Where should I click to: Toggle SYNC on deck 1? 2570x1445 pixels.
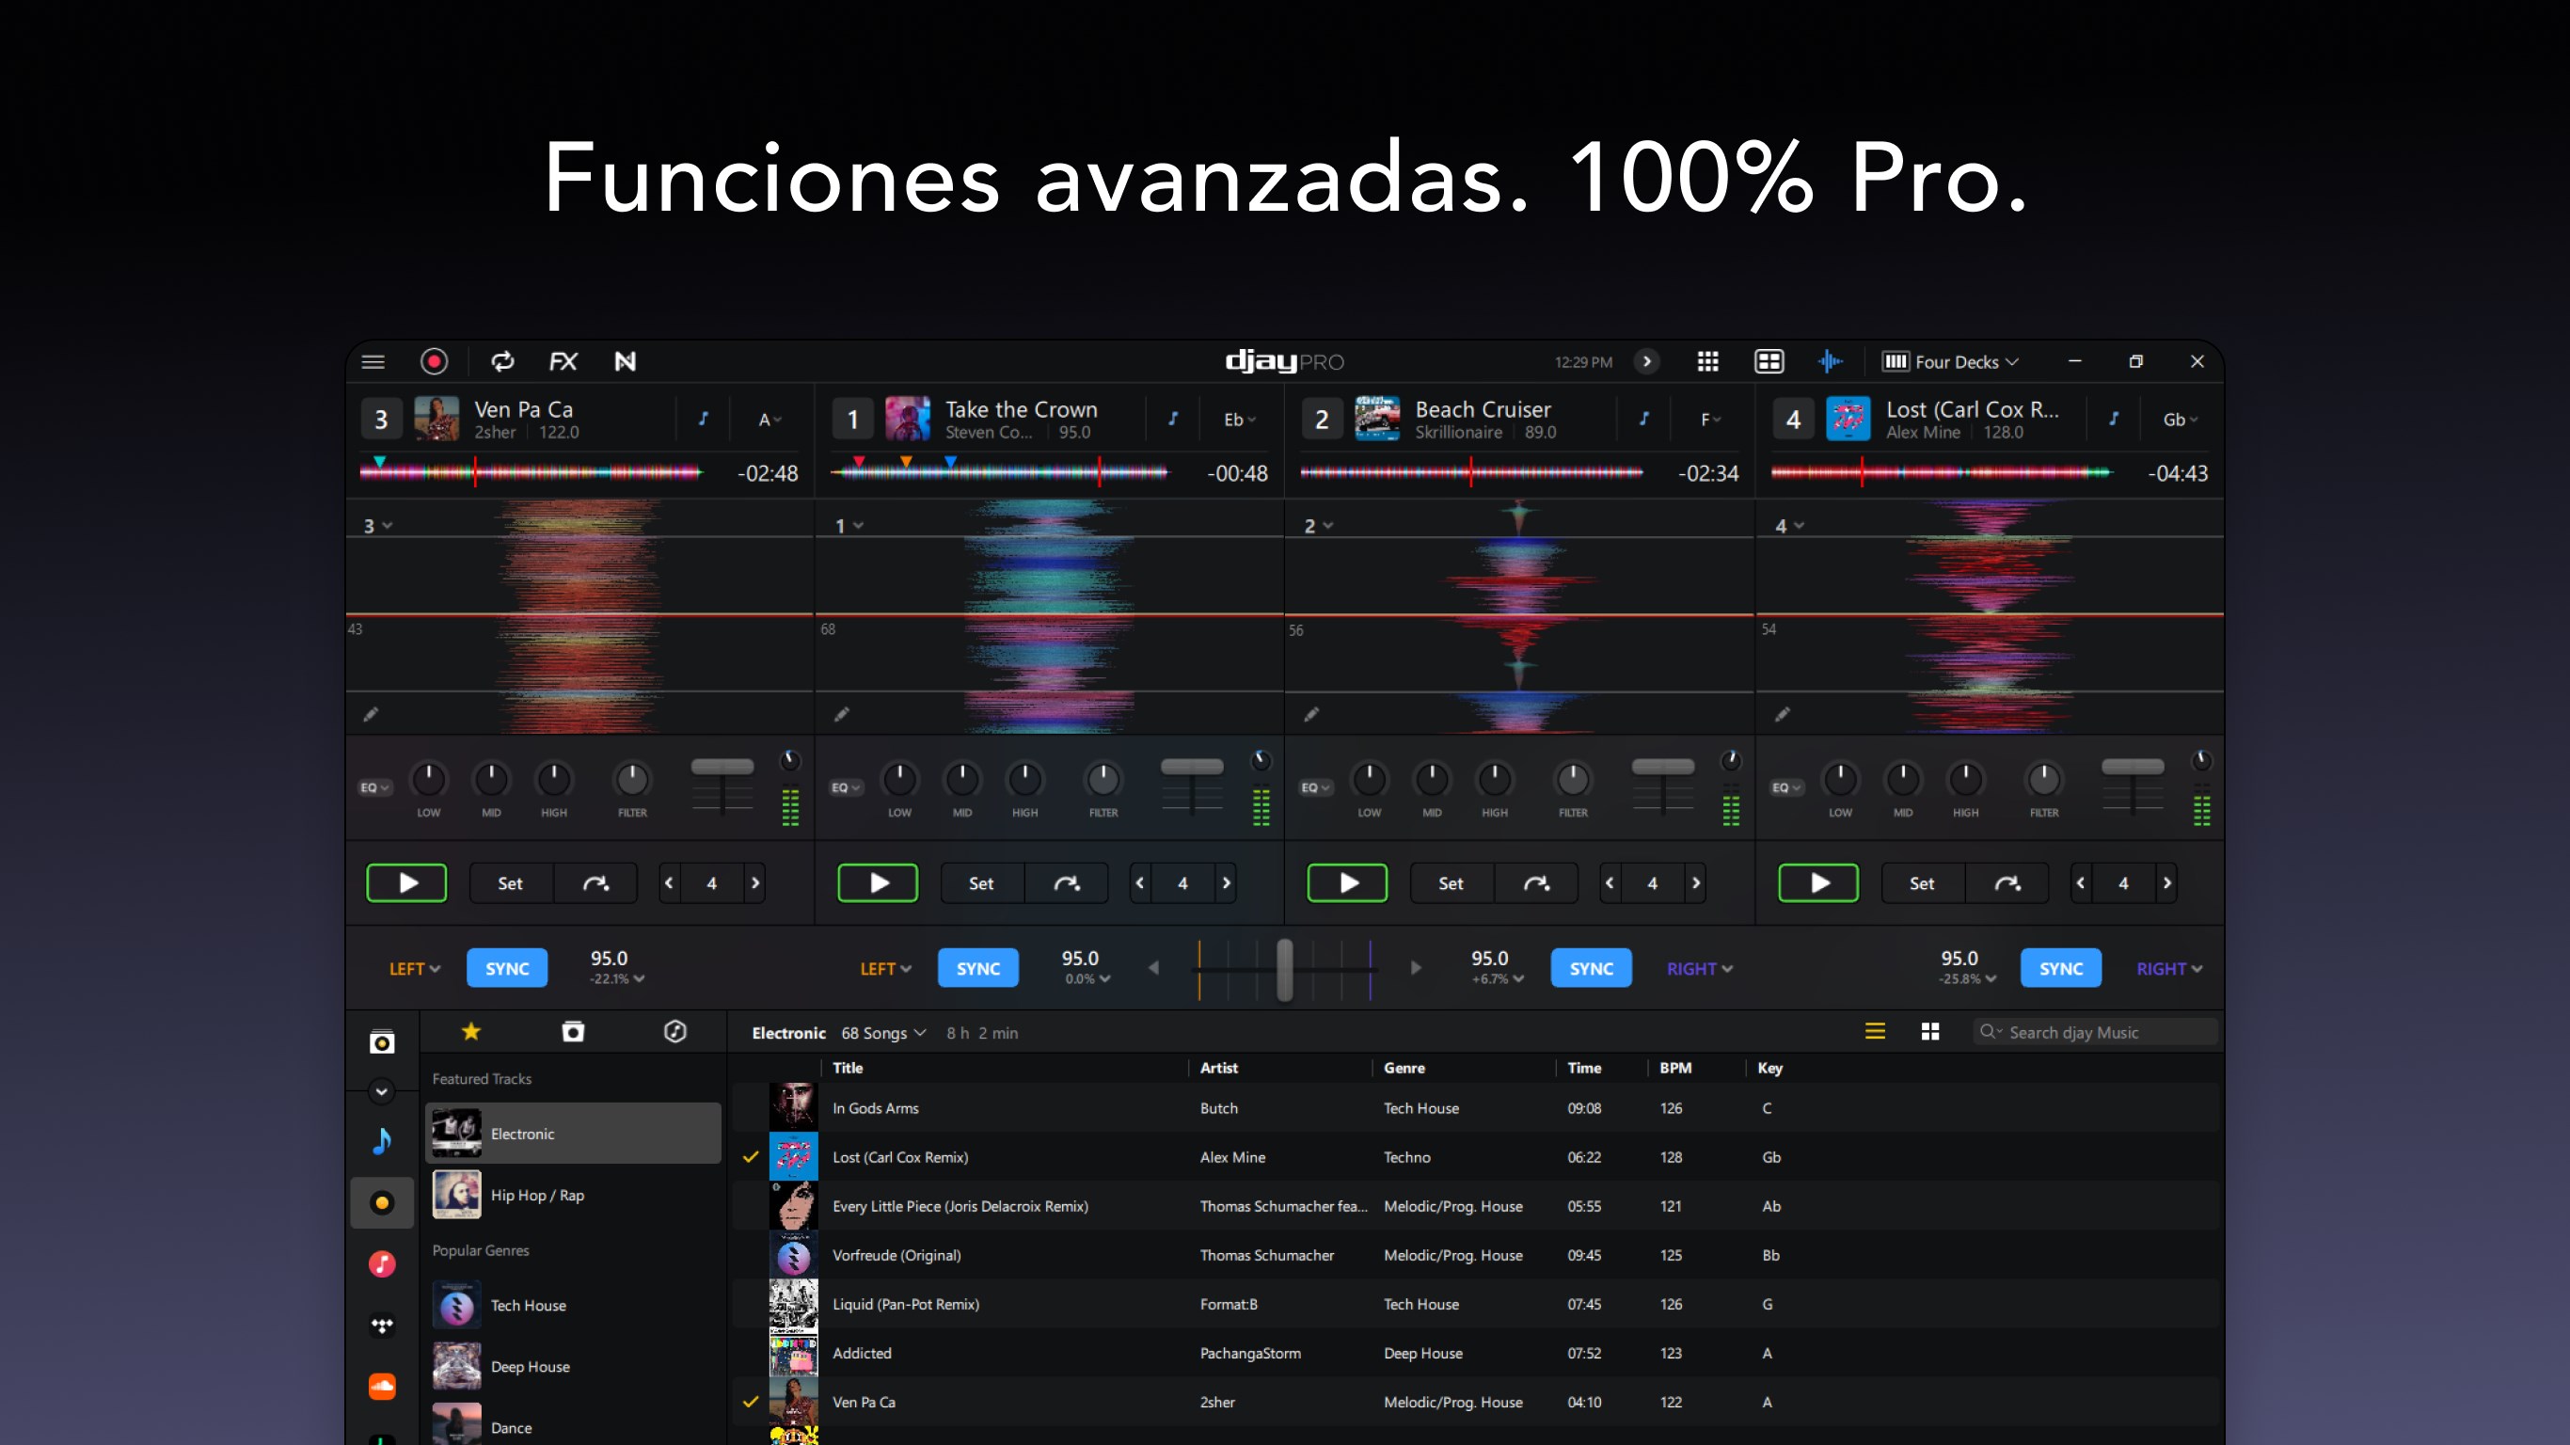tap(977, 968)
